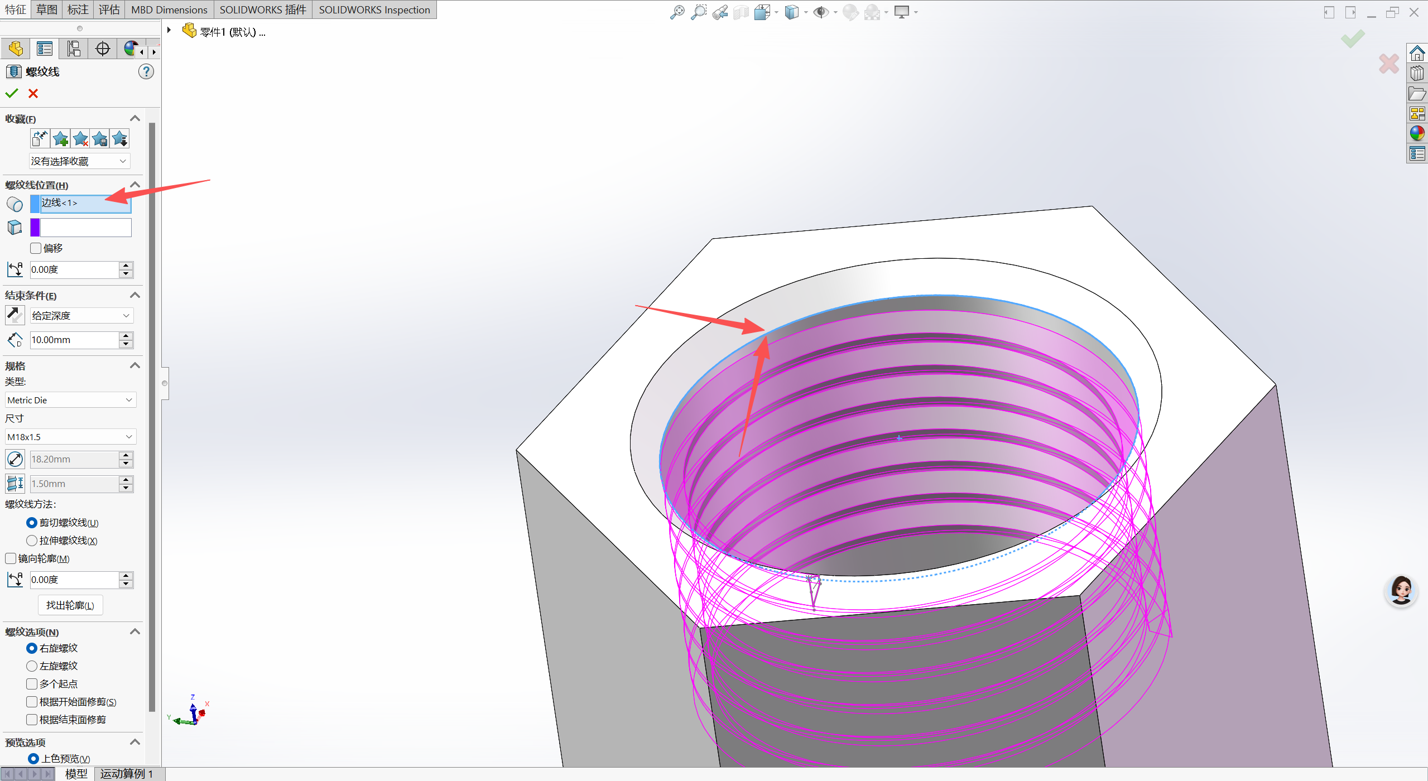This screenshot has height=781, width=1428.
Task: Open the Design Library task pane
Action: coord(1417,74)
